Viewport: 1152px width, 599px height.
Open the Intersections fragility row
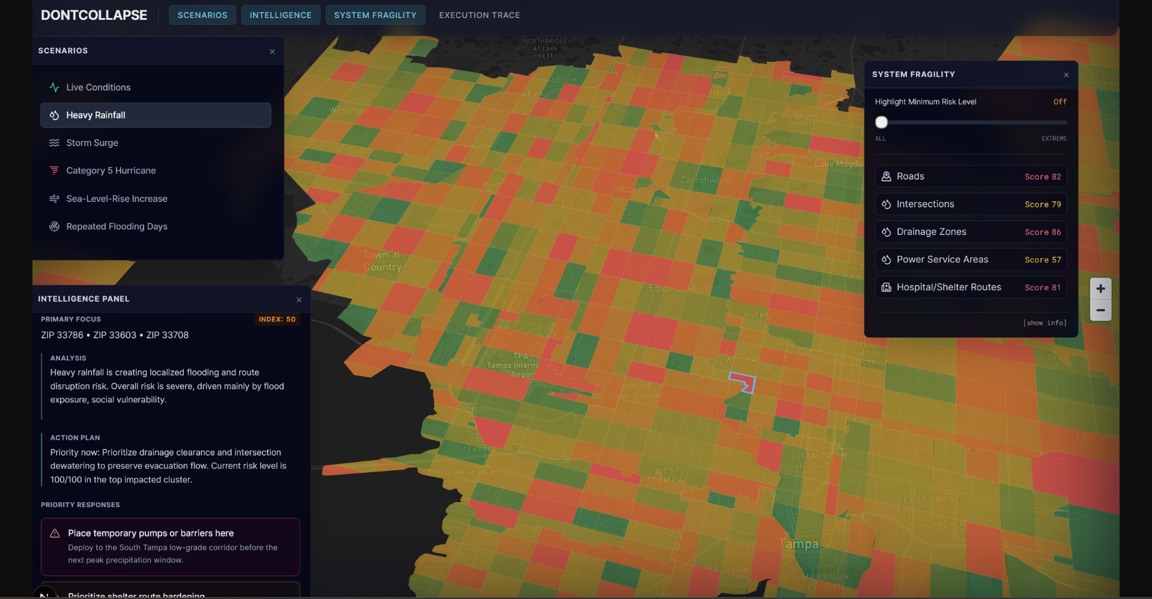point(971,204)
